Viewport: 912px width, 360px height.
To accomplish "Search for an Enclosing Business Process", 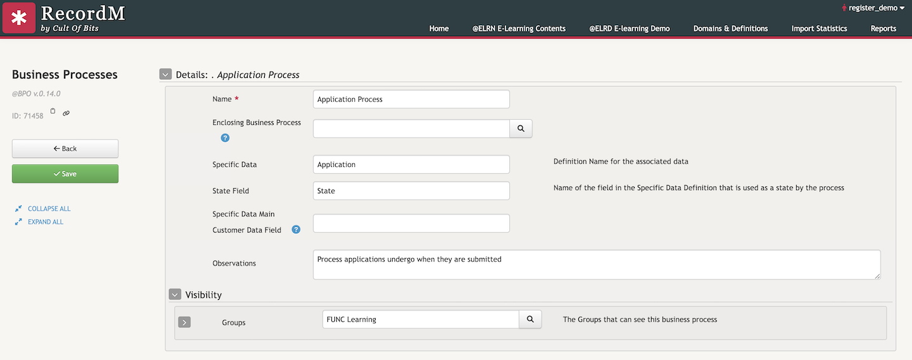I will point(521,129).
